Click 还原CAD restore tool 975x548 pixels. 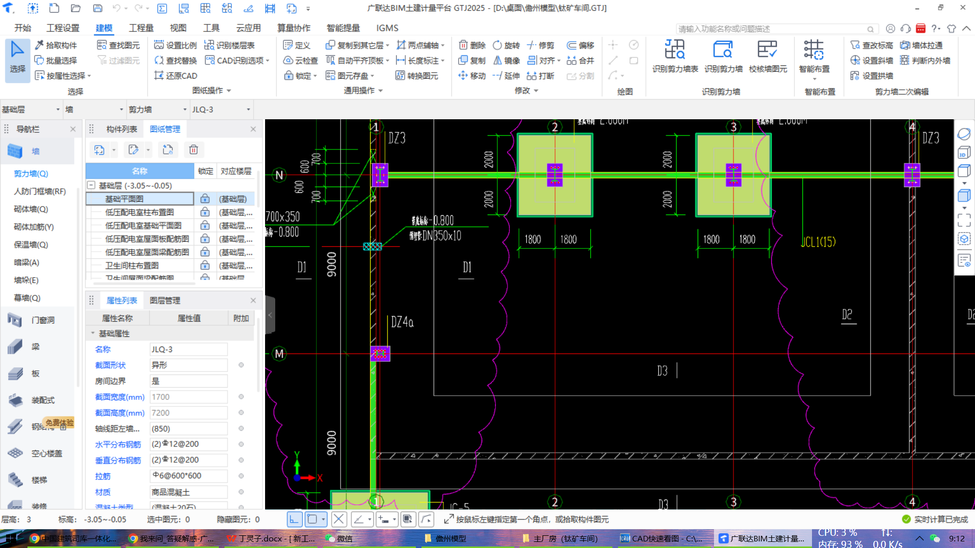pyautogui.click(x=176, y=76)
